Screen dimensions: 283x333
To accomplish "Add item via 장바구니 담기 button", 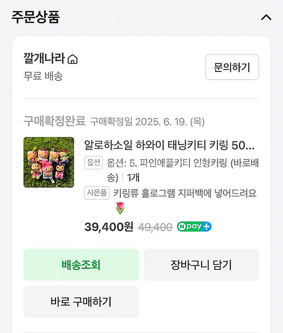I will pos(201,265).
